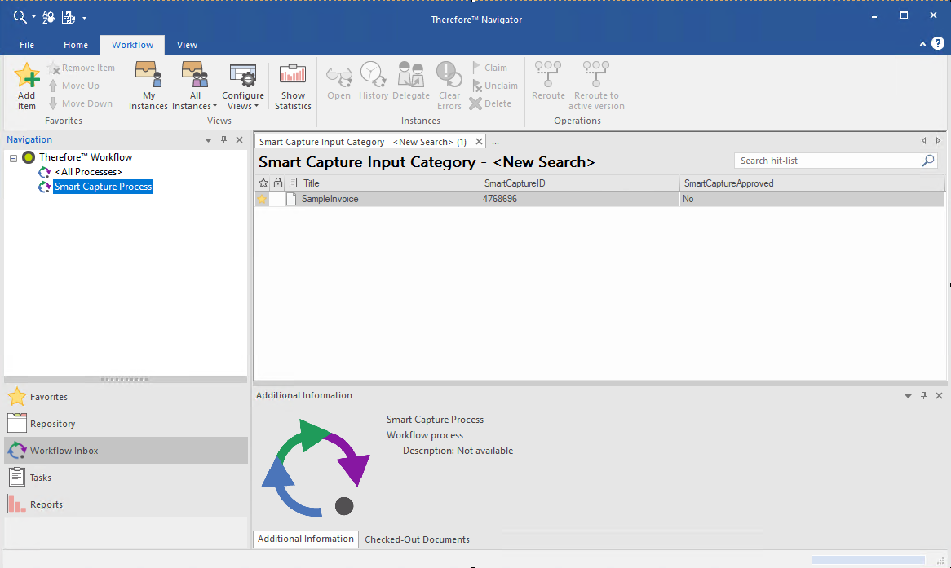The image size is (951, 568).
Task: Switch to the Home ribbon tab
Action: tap(76, 45)
